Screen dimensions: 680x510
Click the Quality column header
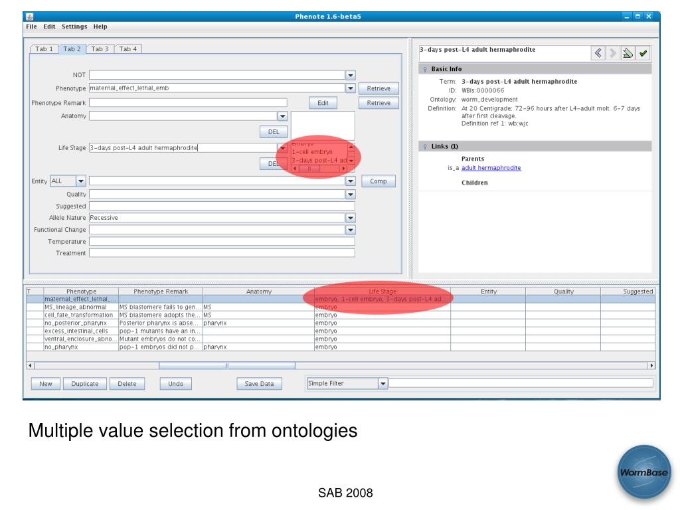(x=563, y=292)
